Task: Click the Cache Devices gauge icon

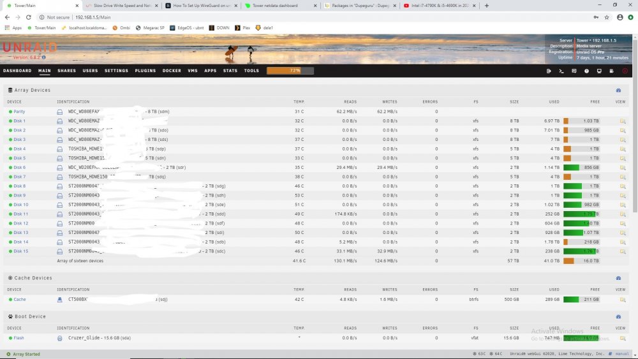Action: 618,278
